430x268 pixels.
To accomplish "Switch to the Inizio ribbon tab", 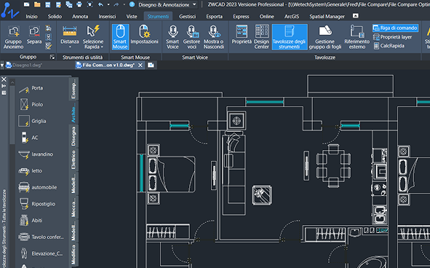I will coord(31,17).
